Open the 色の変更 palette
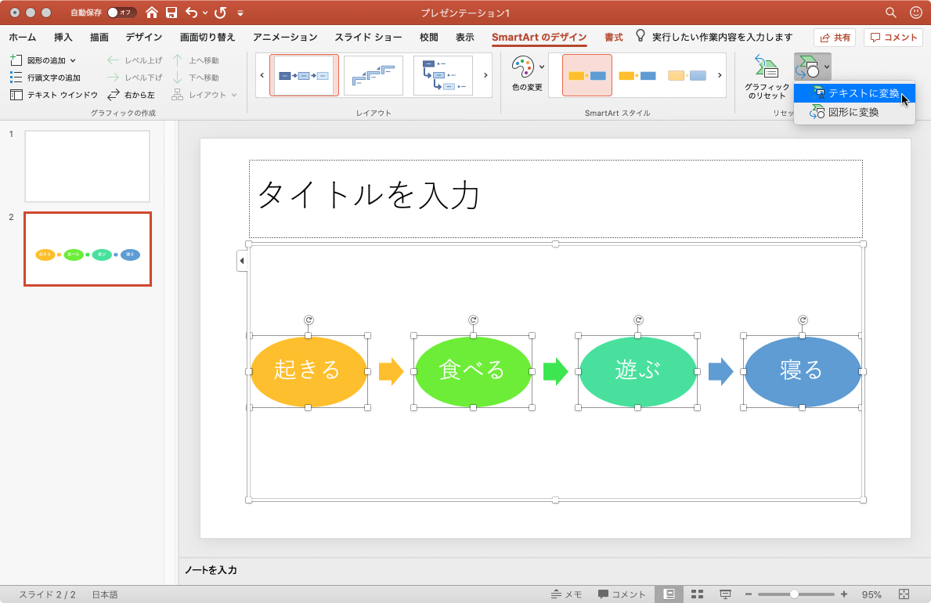931x603 pixels. [x=527, y=74]
